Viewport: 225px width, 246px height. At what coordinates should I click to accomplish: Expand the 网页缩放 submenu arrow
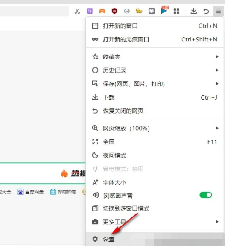click(217, 128)
